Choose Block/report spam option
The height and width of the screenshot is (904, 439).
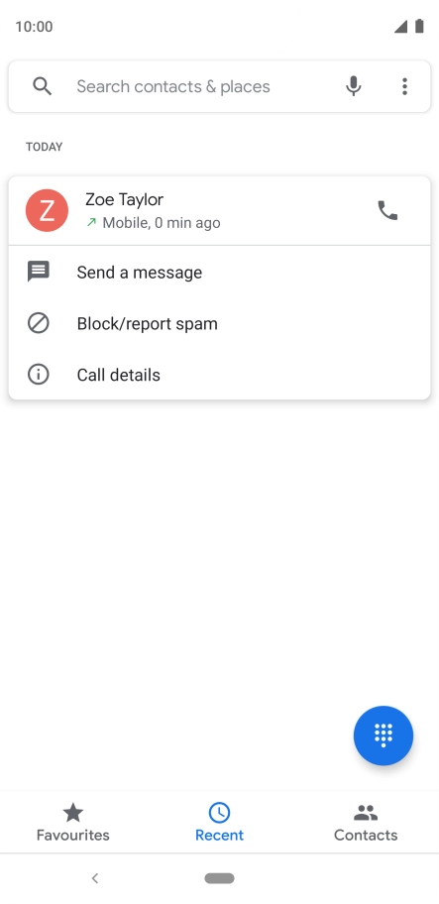pyautogui.click(x=219, y=323)
